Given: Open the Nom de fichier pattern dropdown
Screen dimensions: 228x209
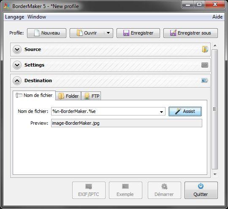Looking at the screenshot, I should [161, 112].
